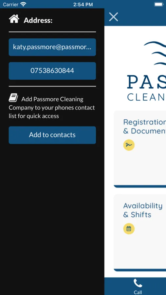Tap the book icon for contacts
The width and height of the screenshot is (166, 295).
tap(13, 98)
